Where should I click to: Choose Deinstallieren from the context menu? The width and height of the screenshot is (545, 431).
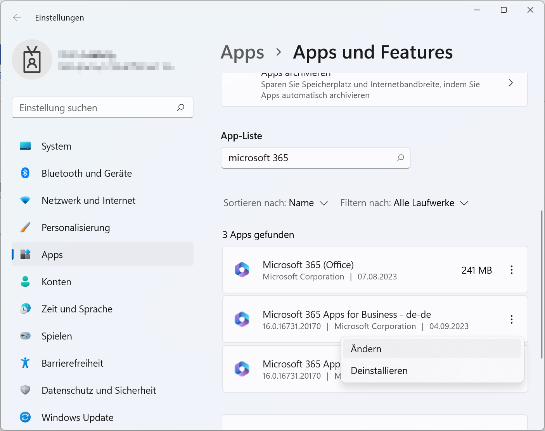[x=432, y=371]
